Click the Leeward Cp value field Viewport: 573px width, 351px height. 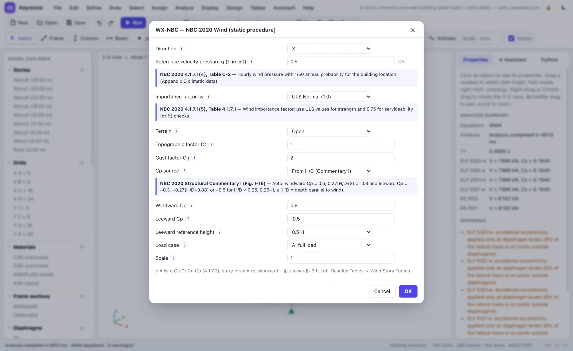tap(341, 219)
